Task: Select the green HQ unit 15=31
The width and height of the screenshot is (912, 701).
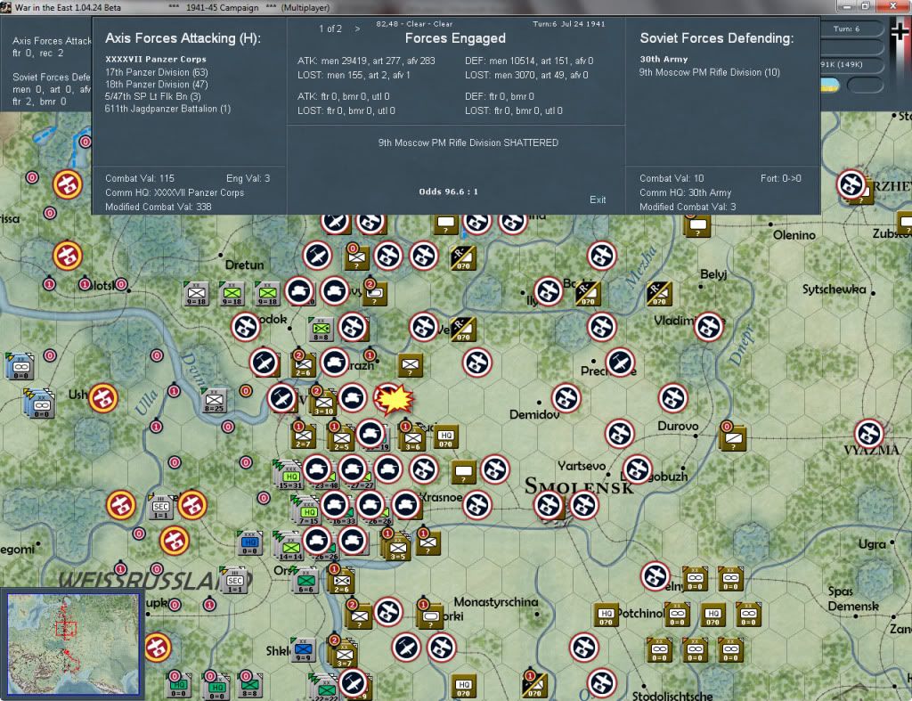Action: [x=290, y=477]
